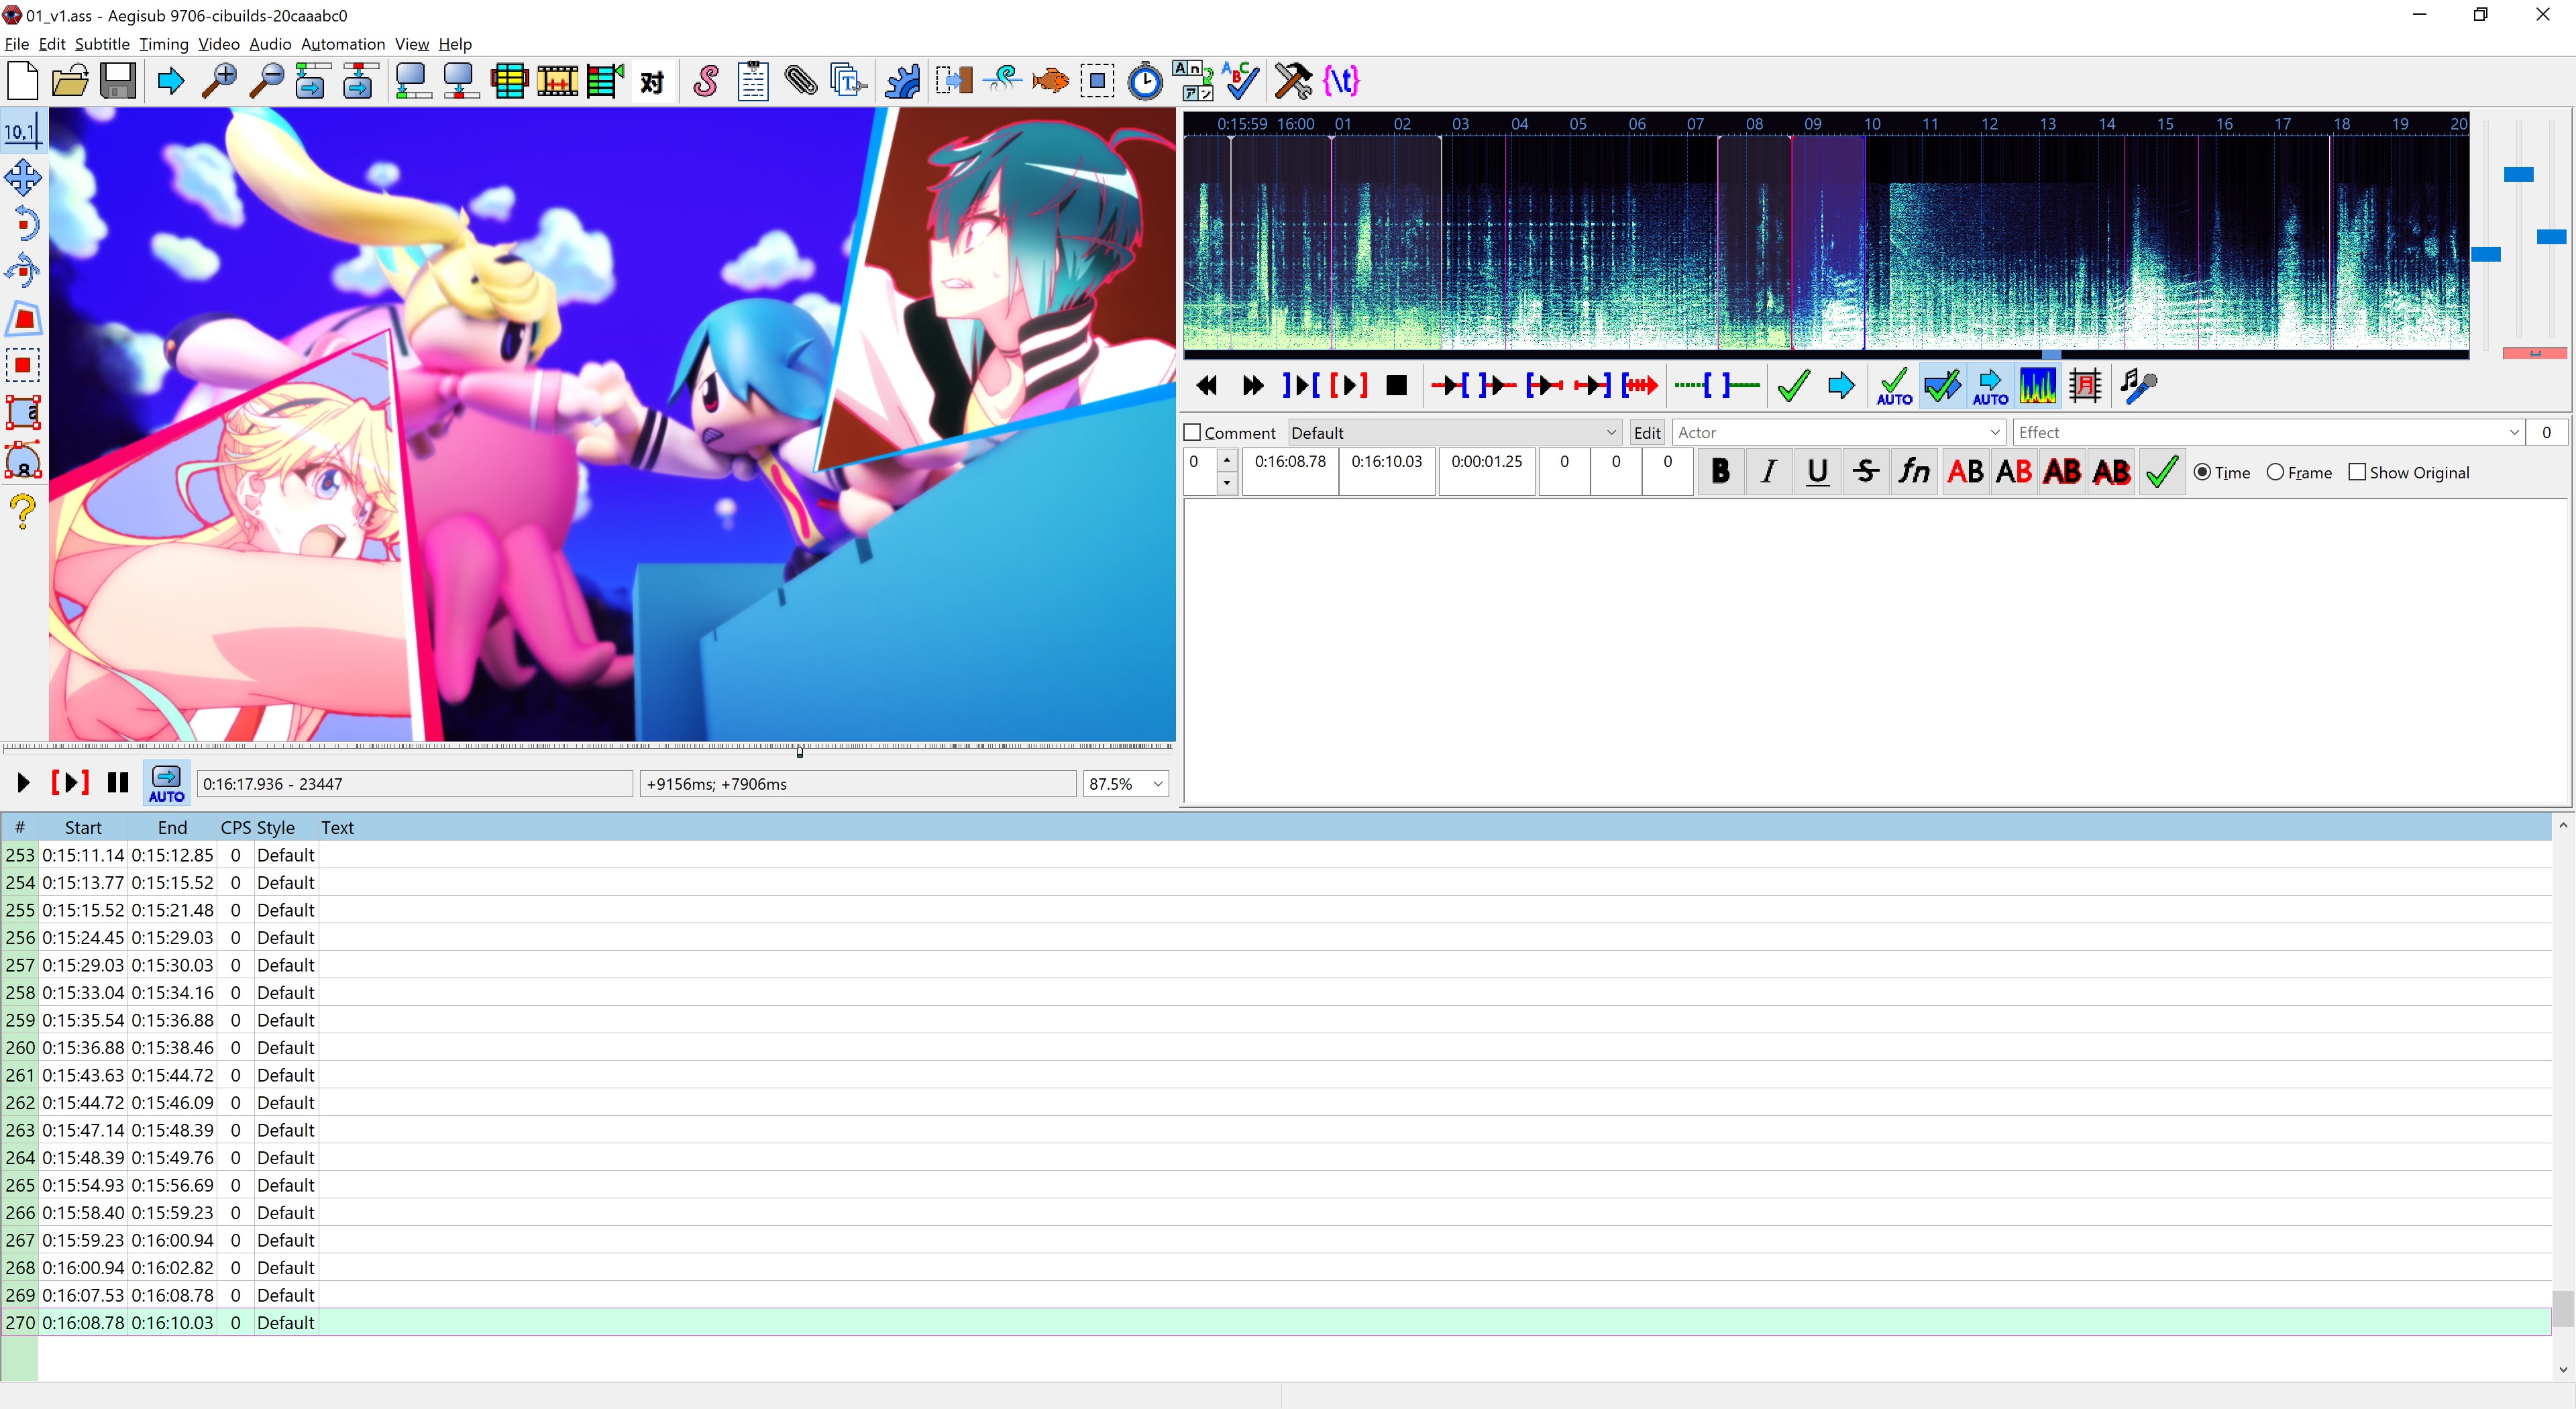
Task: Open the Styles Manager icon
Action: [x=705, y=81]
